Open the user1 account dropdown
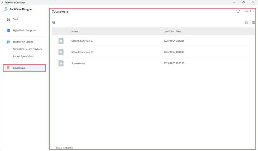 tap(249, 11)
